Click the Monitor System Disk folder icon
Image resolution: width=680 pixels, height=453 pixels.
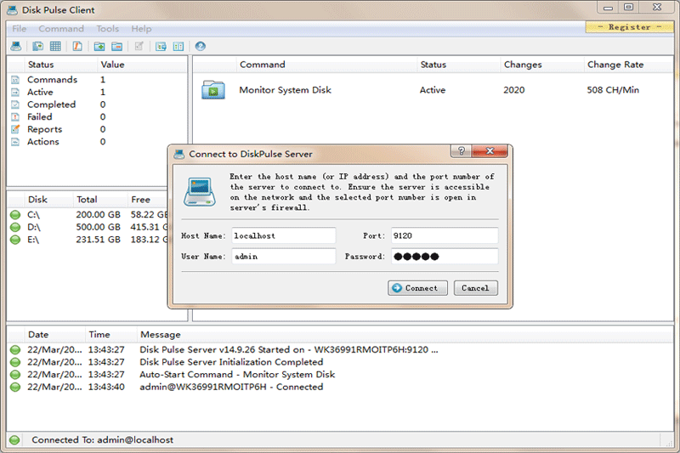click(x=213, y=90)
